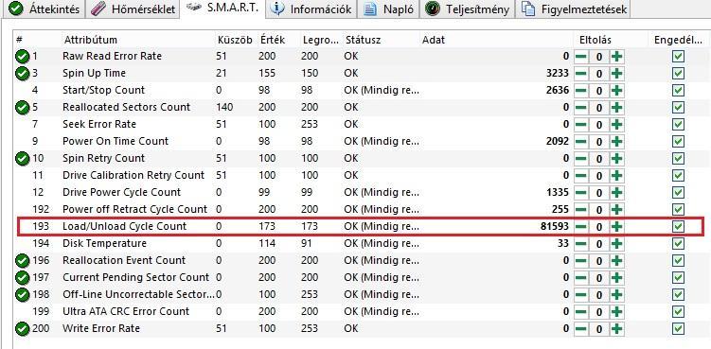Open the Figyelmeztetések tab
Viewport: 711px width, 349px height.
[574, 9]
